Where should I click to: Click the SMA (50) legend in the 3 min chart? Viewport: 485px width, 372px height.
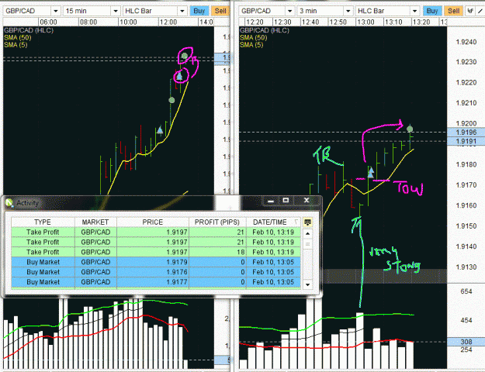point(253,38)
